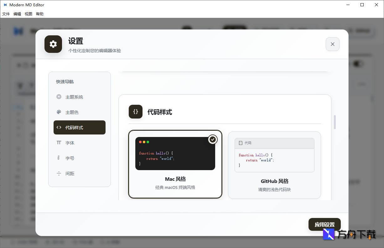Click the {} icon in the 代码样式 section header
Screen dimensions: 384x248
(135, 112)
